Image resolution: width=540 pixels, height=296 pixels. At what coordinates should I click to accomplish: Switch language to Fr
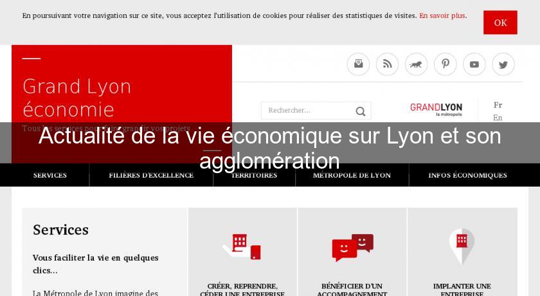pos(498,105)
